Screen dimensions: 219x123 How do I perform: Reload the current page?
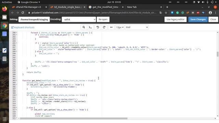(x=23, y=13)
